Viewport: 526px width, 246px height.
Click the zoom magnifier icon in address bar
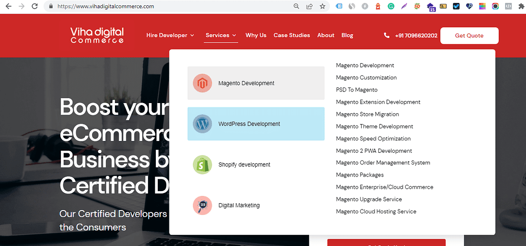[296, 6]
